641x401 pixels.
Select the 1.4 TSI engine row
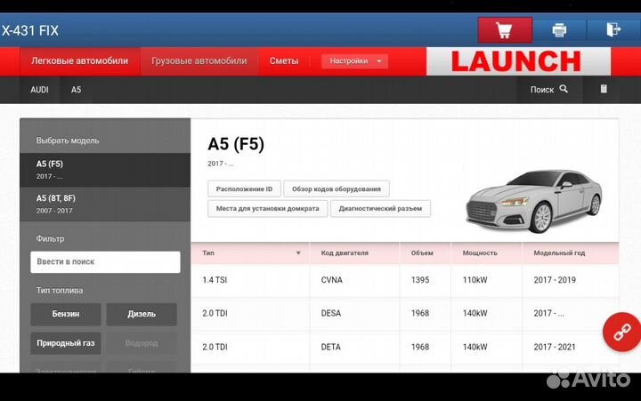point(405,280)
